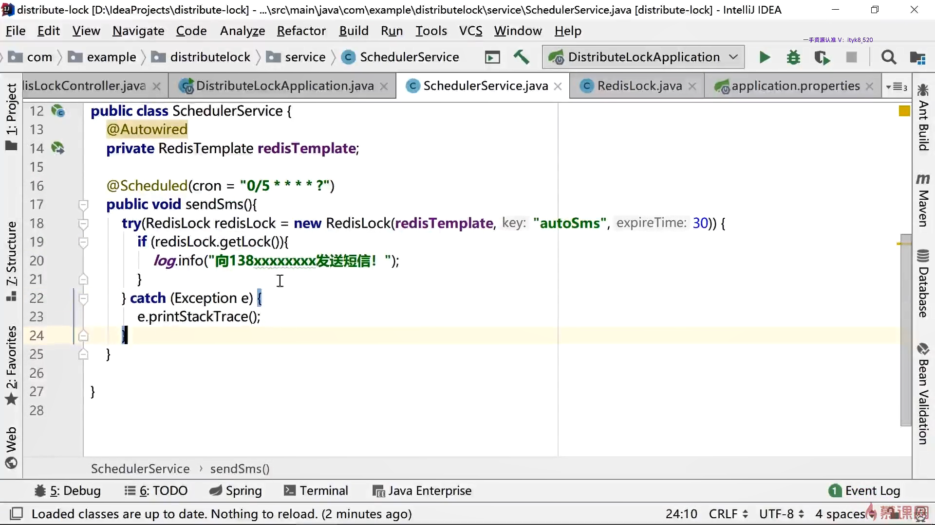
Task: Switch to RedisLock.java tab
Action: point(639,86)
